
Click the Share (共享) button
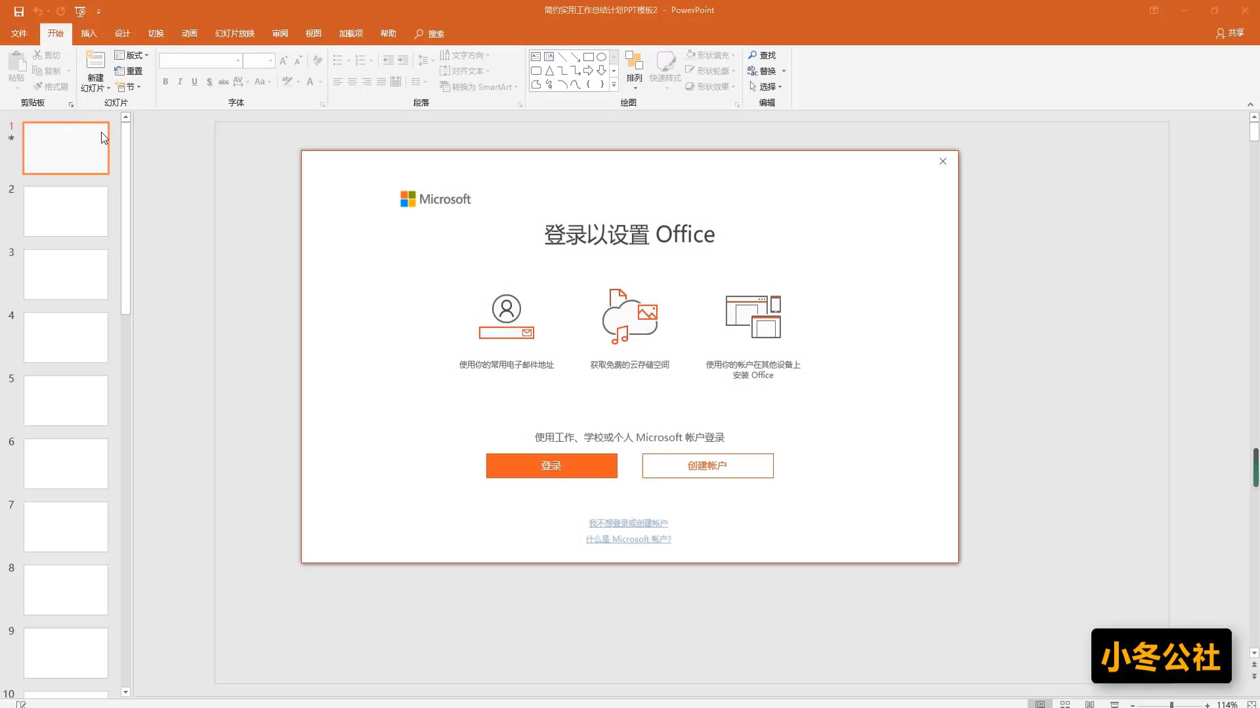[x=1230, y=33]
